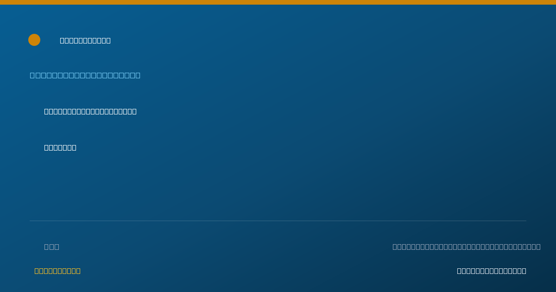Click the small muted label above the yellow text
Image resolution: width=556 pixels, height=292 pixels.
tap(52, 247)
